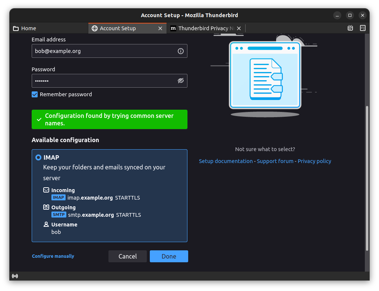Click the connection status icon in status bar

(15, 276)
